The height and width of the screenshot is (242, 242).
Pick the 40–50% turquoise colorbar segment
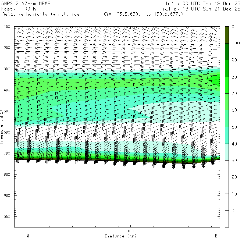click(x=227, y=135)
